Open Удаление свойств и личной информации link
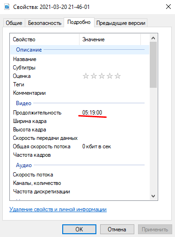 tap(58, 209)
